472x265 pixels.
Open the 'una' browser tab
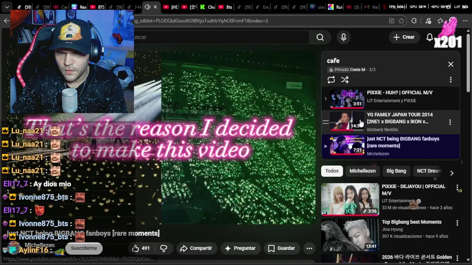pyautogui.click(x=316, y=7)
